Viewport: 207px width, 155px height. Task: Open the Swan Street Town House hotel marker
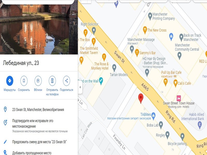click(179, 98)
